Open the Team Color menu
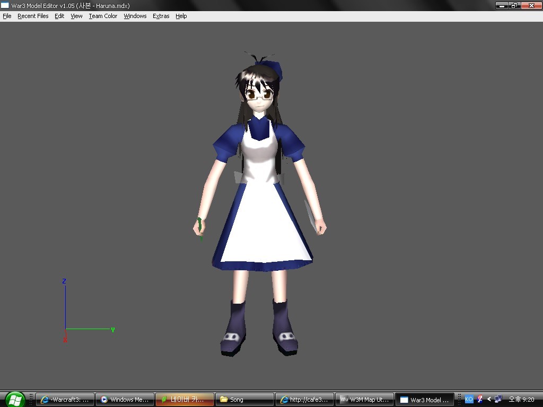This screenshot has width=543, height=407. (x=103, y=16)
